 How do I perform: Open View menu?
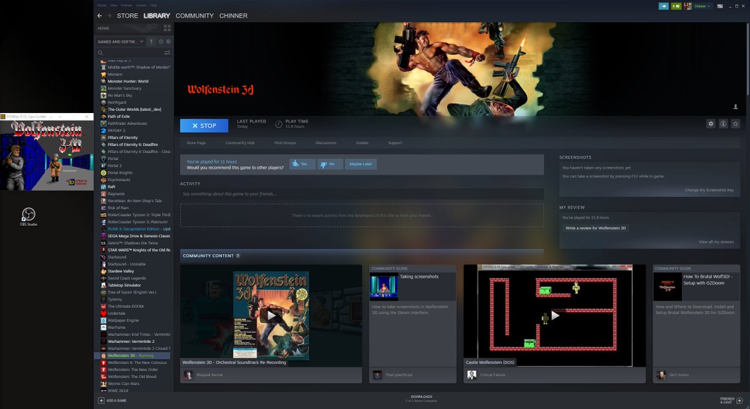tap(114, 5)
